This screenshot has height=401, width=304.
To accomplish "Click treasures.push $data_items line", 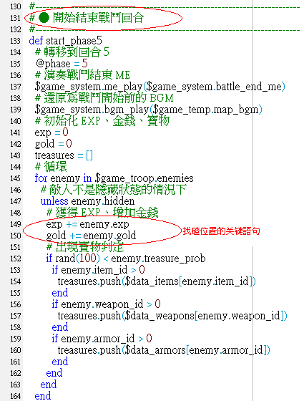I will coord(157,281).
